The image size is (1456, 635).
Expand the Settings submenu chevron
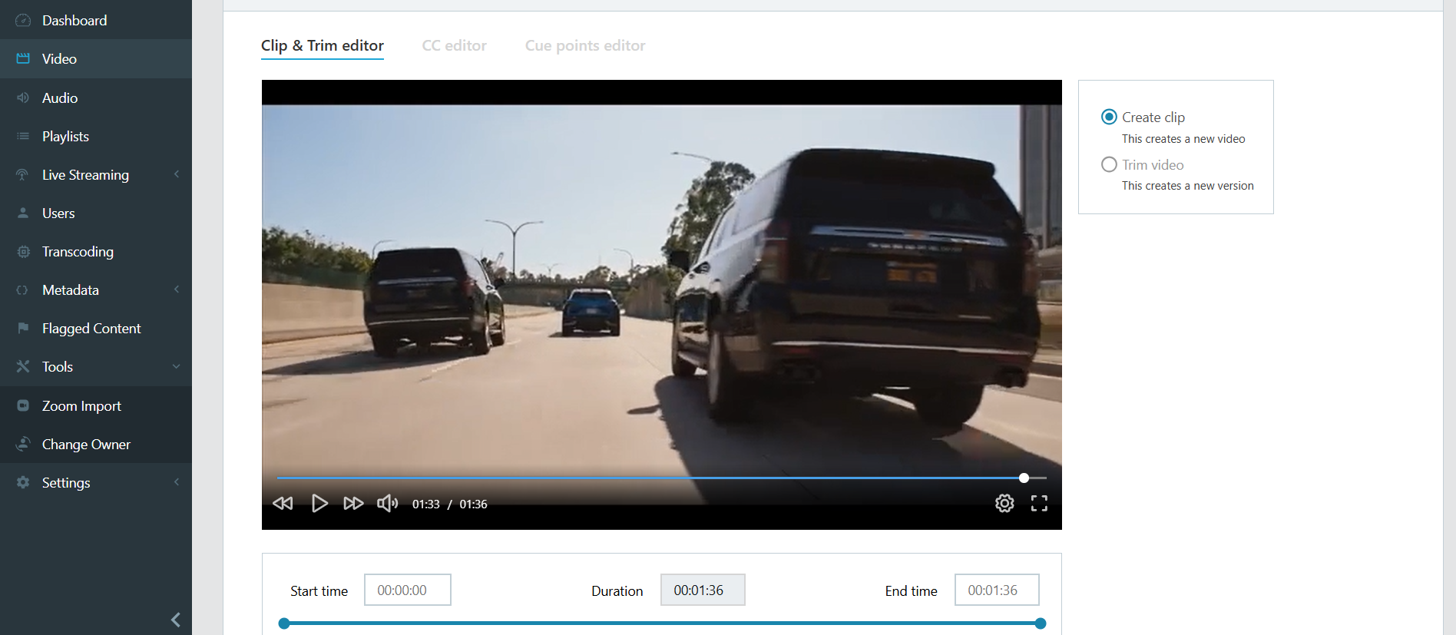(x=177, y=482)
